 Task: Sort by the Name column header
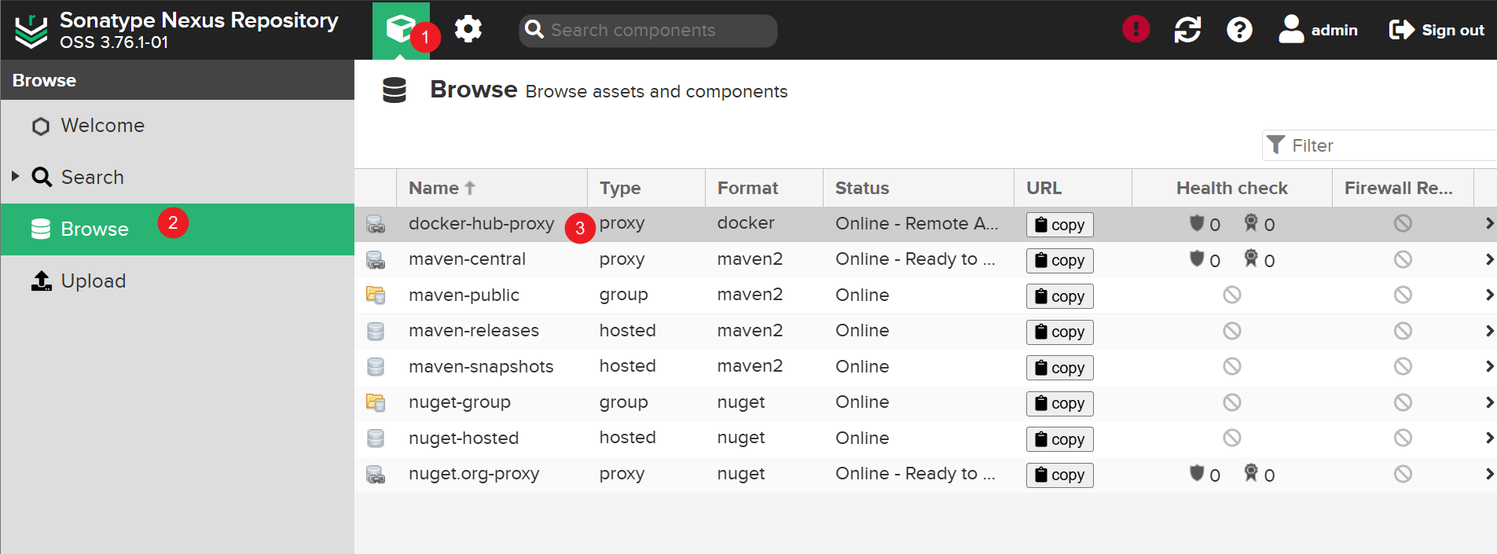[492, 188]
